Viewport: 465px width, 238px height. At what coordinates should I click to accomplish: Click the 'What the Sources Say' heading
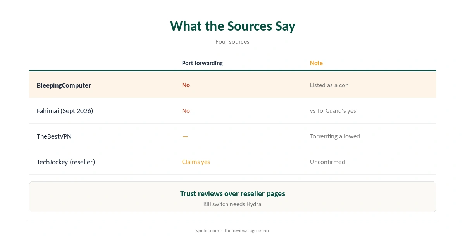click(x=232, y=26)
